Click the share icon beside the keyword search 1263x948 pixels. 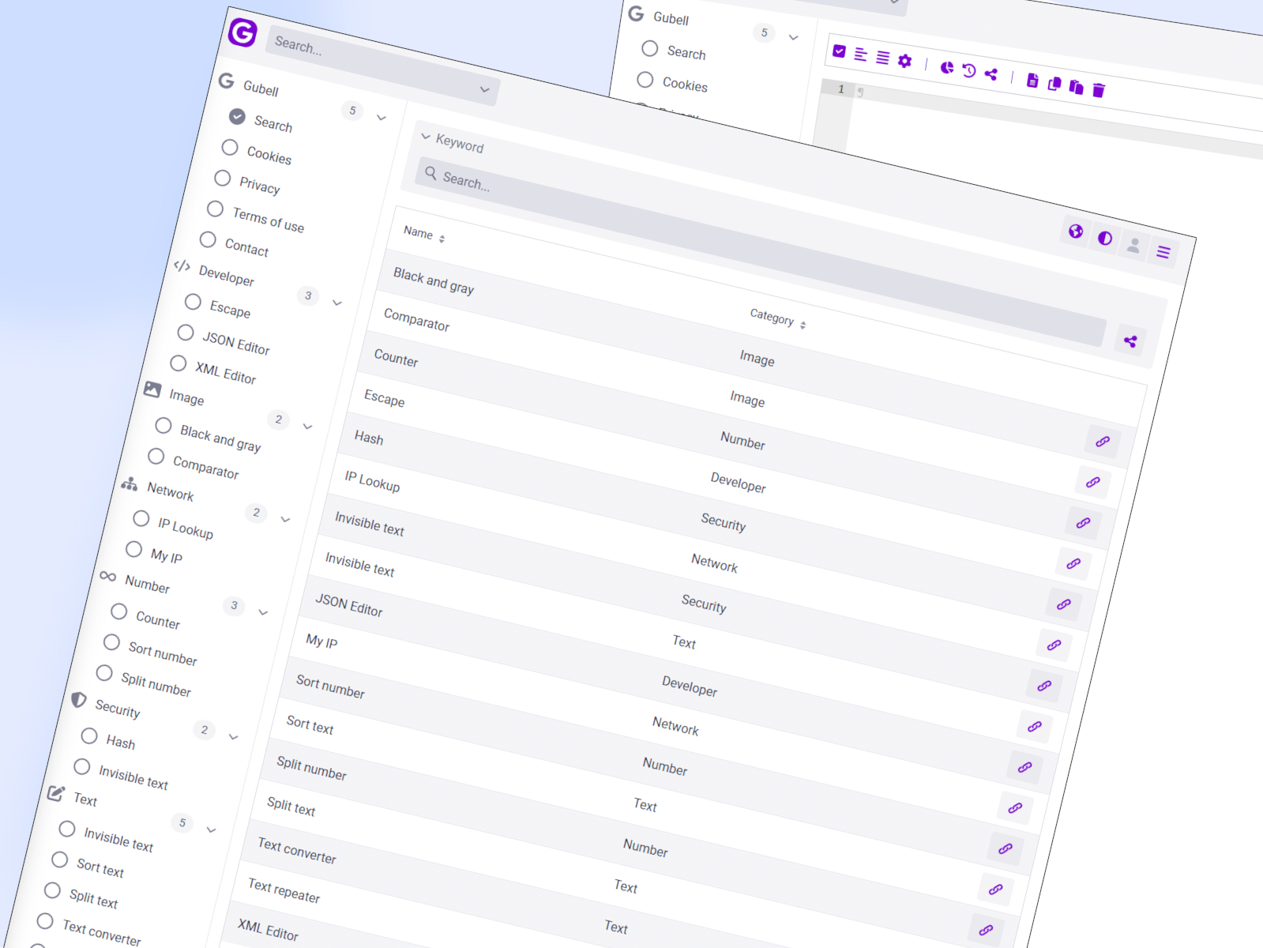(1130, 341)
